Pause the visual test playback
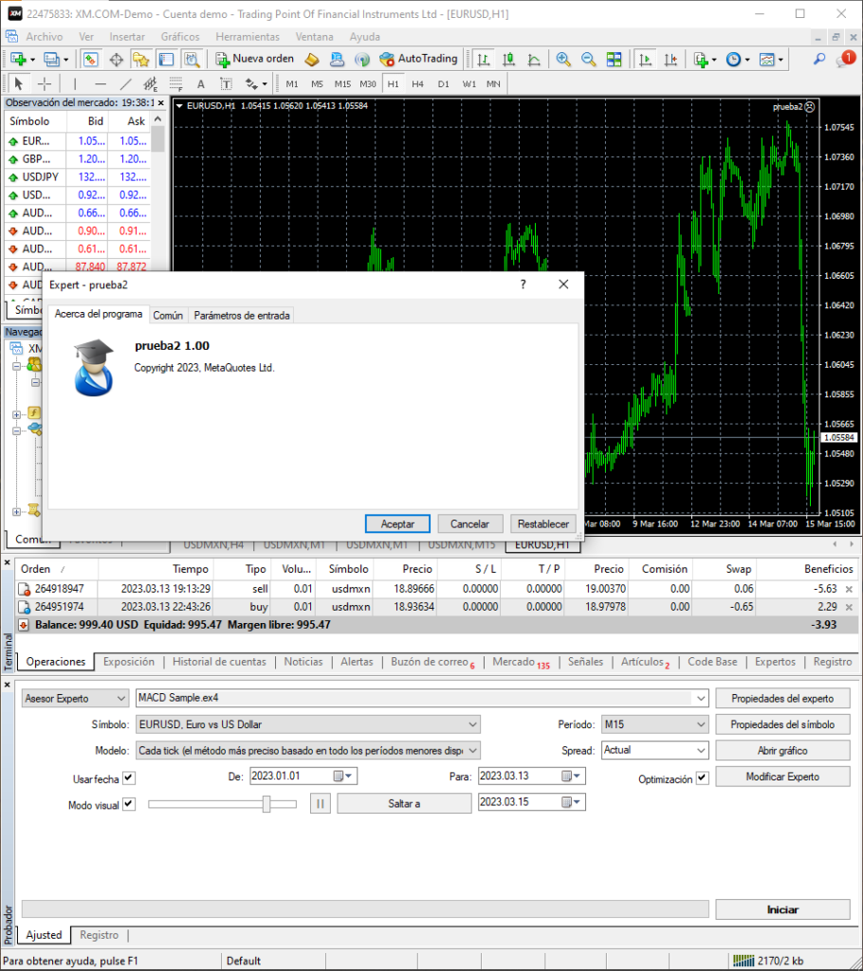863x971 pixels. point(321,804)
